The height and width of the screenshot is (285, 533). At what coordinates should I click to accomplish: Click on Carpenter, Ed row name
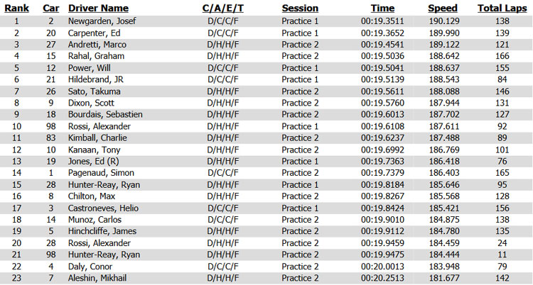point(94,33)
